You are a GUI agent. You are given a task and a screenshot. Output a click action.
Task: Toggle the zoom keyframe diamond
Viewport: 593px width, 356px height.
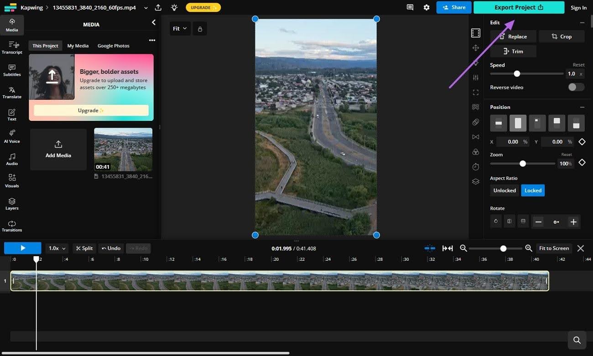click(x=582, y=163)
